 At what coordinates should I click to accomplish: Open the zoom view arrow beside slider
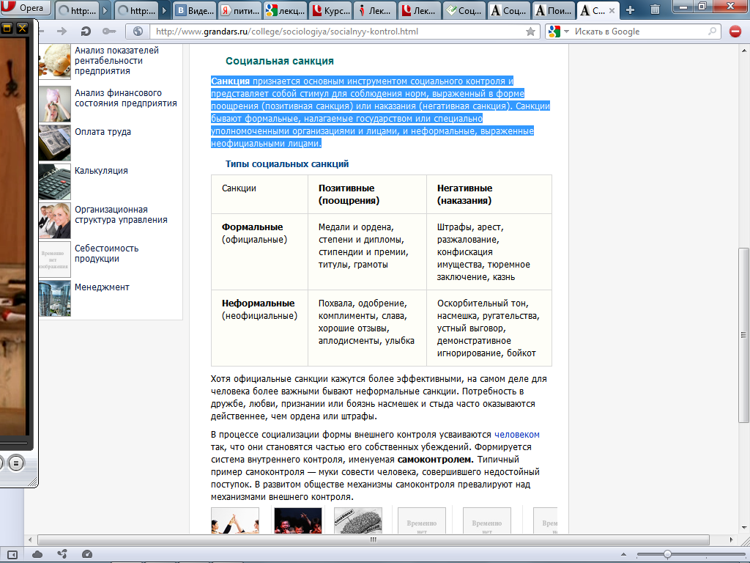click(x=623, y=554)
